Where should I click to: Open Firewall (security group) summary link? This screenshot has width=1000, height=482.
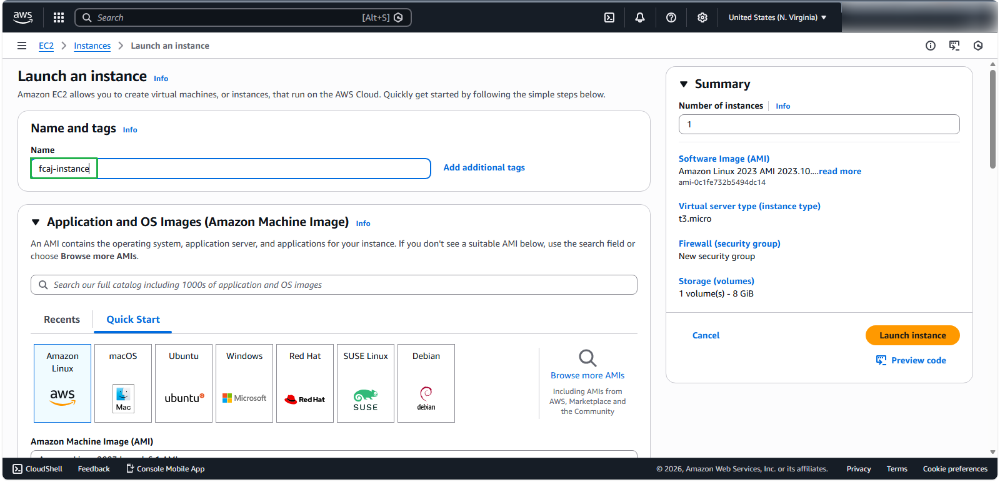pyautogui.click(x=729, y=243)
